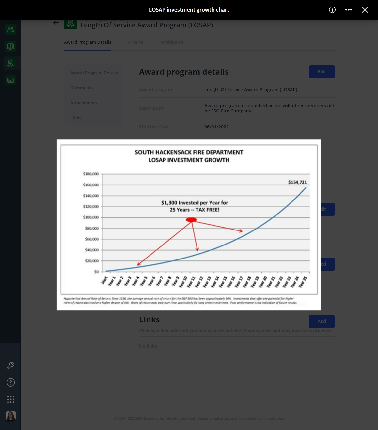The width and height of the screenshot is (378, 430).
Task: Click the 'Links' section heading
Action: tap(150, 320)
